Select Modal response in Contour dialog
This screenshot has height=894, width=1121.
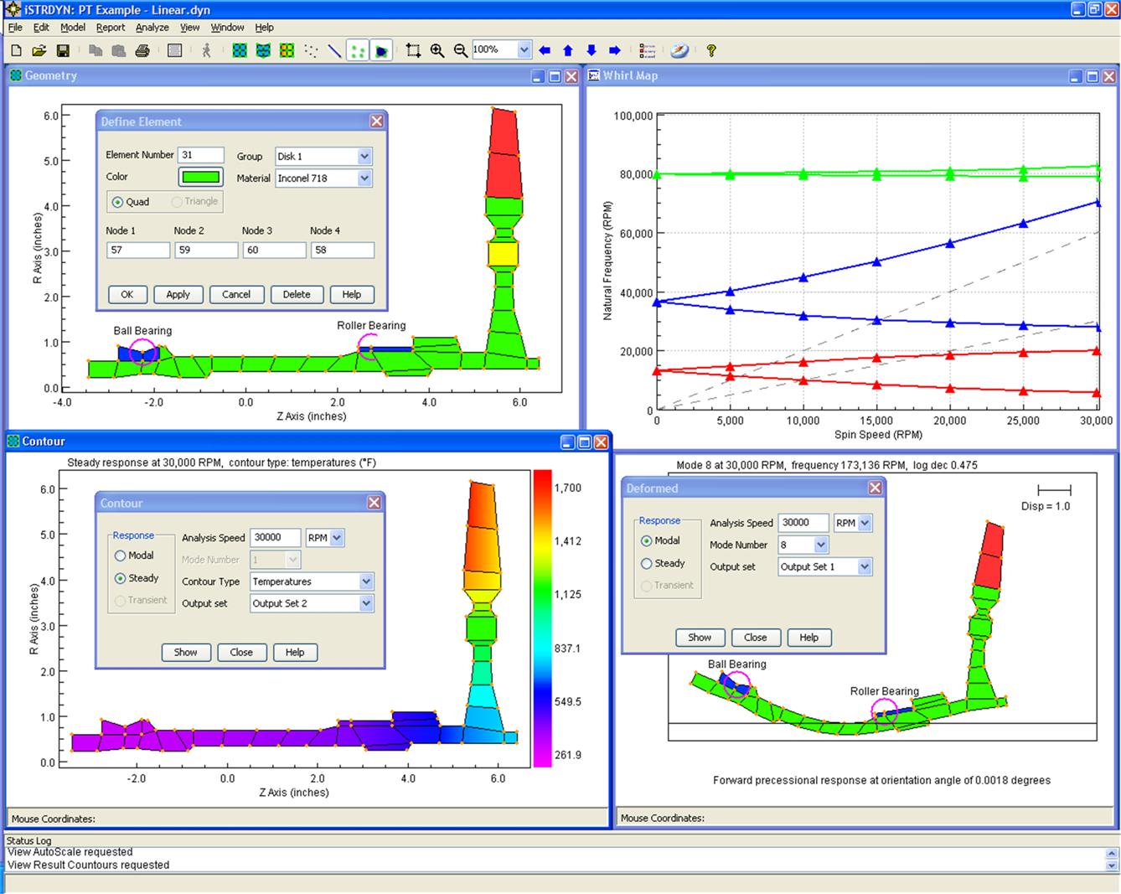coord(121,556)
